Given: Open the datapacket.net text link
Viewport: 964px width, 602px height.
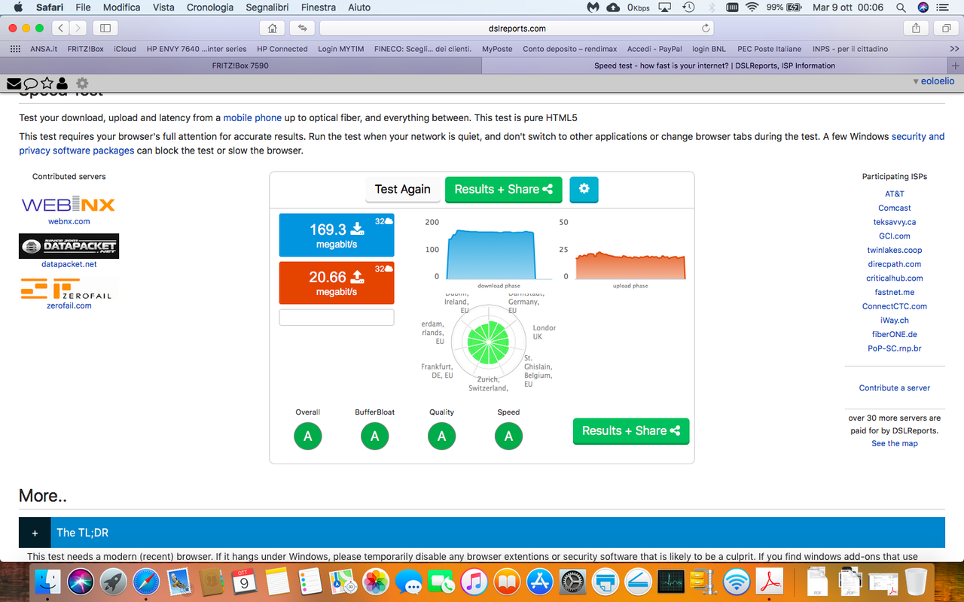Looking at the screenshot, I should click(69, 265).
